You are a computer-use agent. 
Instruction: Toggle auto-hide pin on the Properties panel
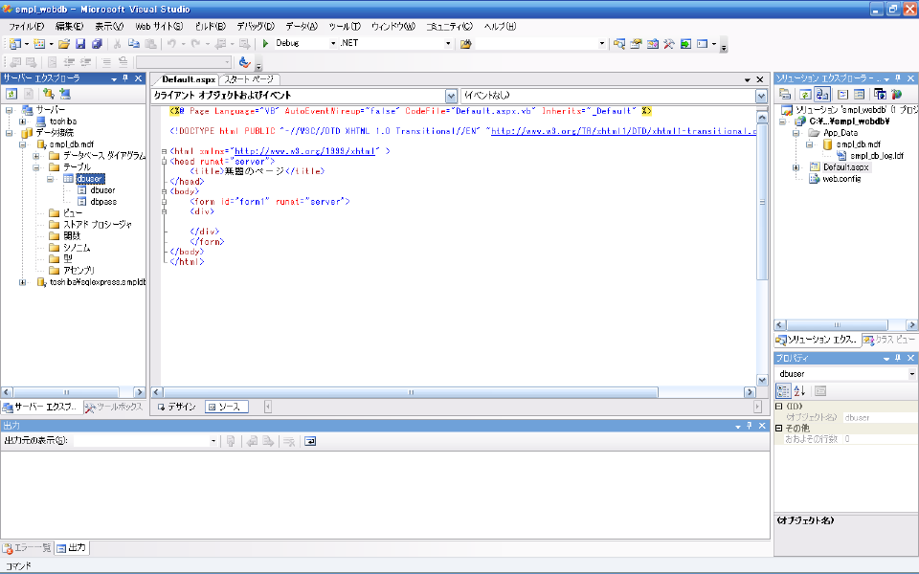point(898,358)
